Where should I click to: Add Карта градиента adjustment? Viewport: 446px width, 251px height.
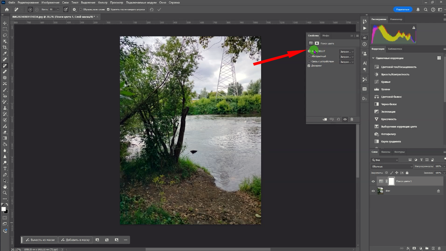click(391, 141)
